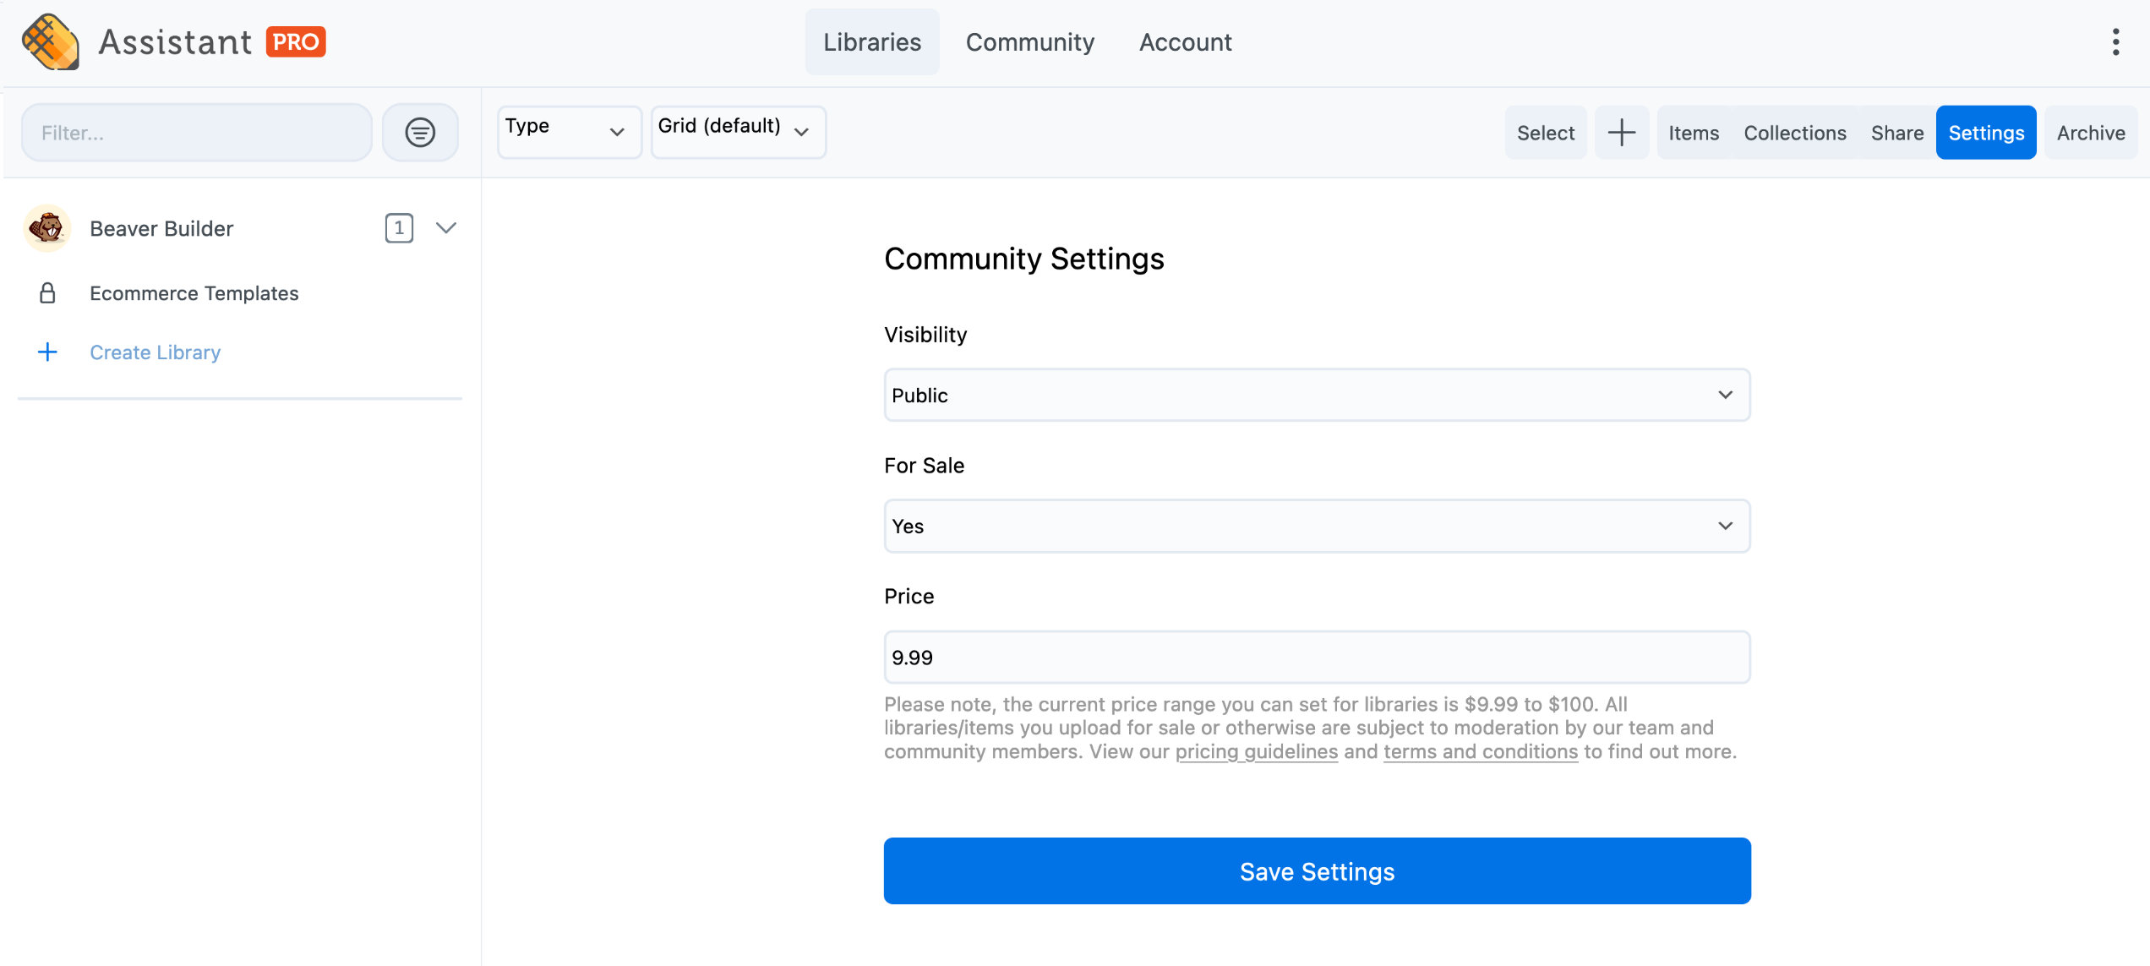
Task: Open the Archive view
Action: pos(2090,133)
